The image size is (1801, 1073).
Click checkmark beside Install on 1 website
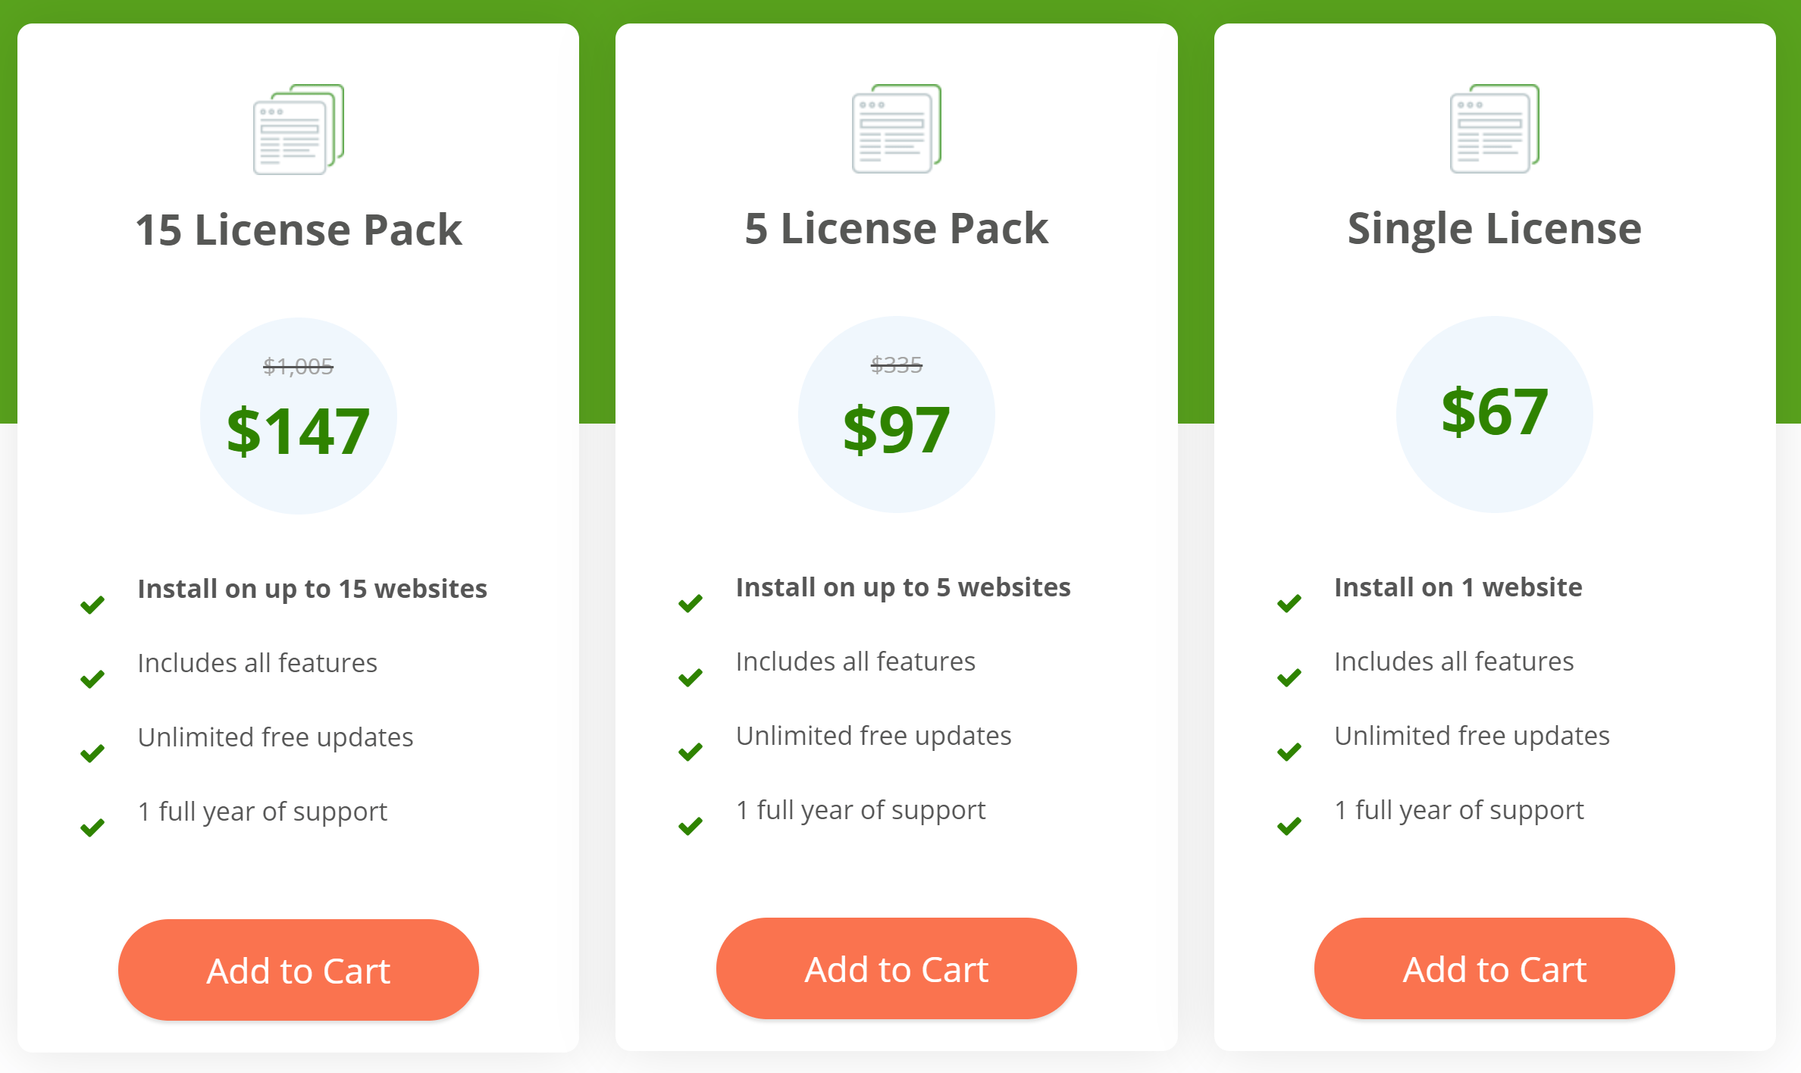1289,603
